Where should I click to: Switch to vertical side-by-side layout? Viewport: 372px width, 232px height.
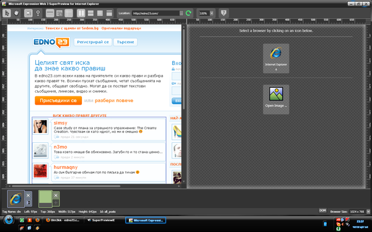pyautogui.click(x=81, y=13)
